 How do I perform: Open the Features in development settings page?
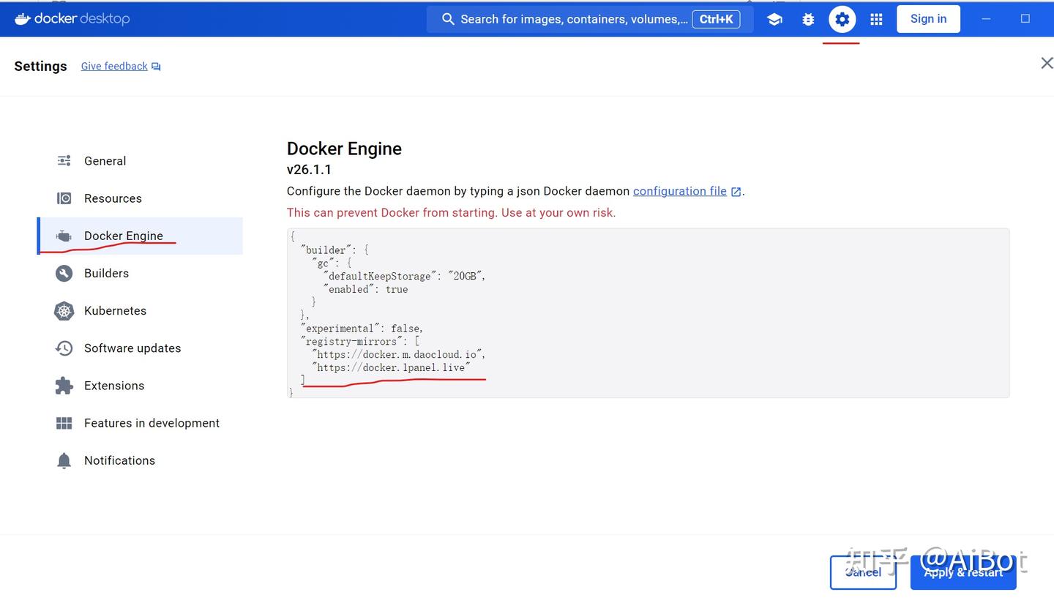click(152, 422)
